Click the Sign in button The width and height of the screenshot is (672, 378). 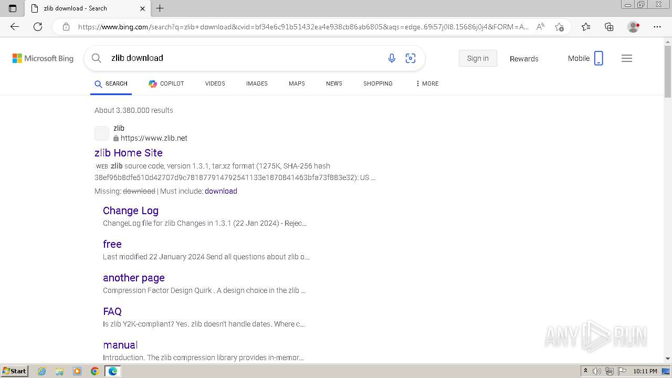[x=478, y=58]
